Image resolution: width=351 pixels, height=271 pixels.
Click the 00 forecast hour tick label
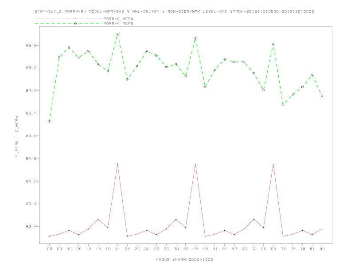point(50,249)
